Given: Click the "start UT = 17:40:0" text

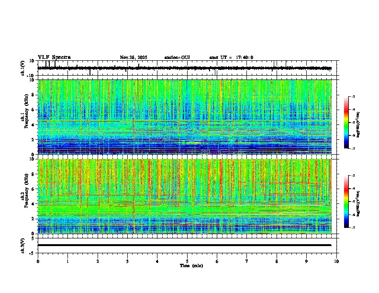Looking at the screenshot, I should [x=231, y=57].
